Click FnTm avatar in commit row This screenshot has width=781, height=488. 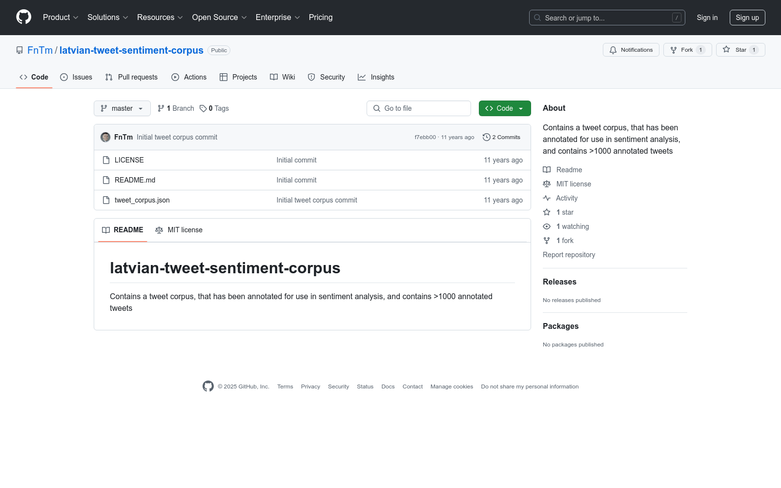coord(105,137)
